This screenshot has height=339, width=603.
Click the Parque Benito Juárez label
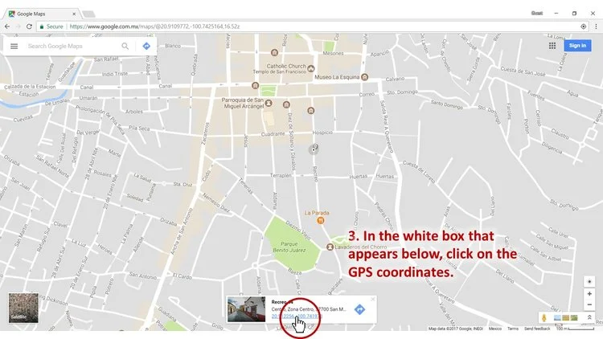(x=289, y=247)
